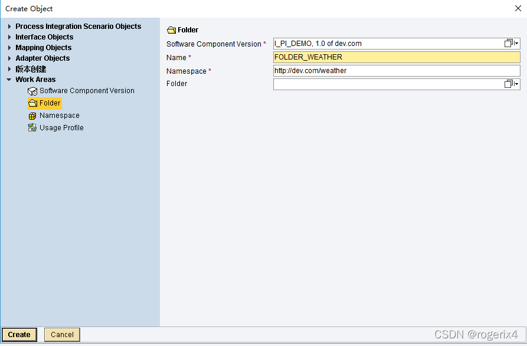Select Usage Profile object type

(61, 128)
